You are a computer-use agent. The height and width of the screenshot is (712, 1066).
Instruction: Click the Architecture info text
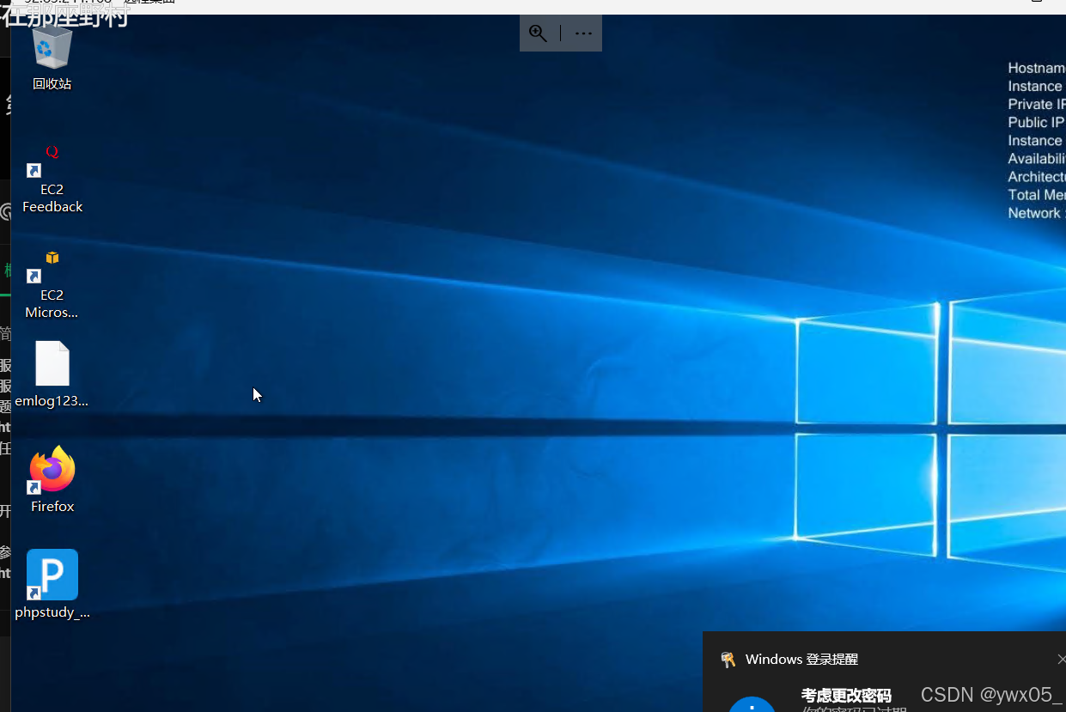tap(1037, 177)
